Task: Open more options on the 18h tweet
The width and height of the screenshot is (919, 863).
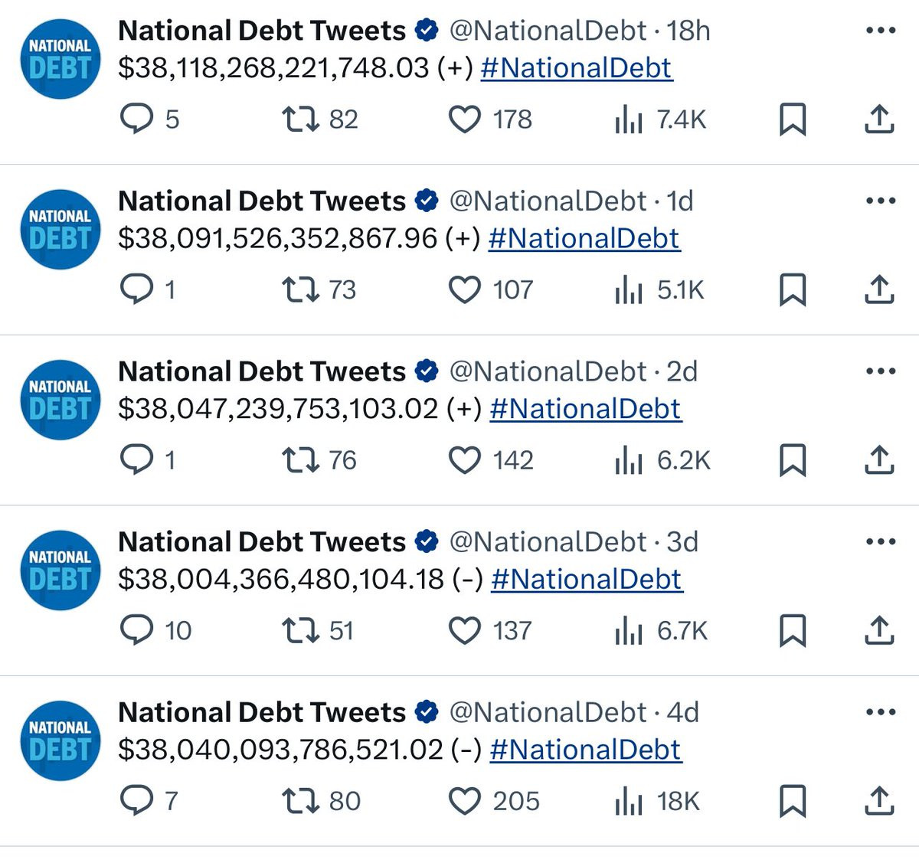Action: click(880, 31)
